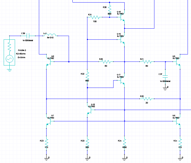Click the ground symbol below R23
191x163 pixels.
(x=46, y=157)
